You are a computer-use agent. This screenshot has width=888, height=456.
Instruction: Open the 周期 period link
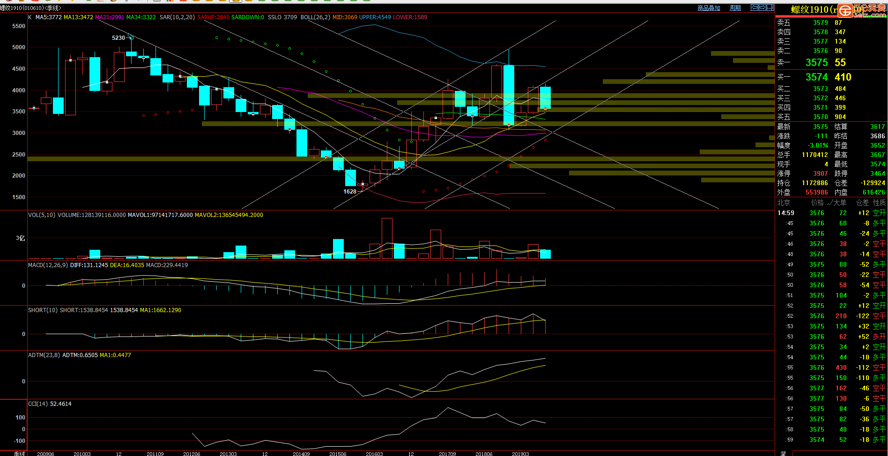pos(735,8)
